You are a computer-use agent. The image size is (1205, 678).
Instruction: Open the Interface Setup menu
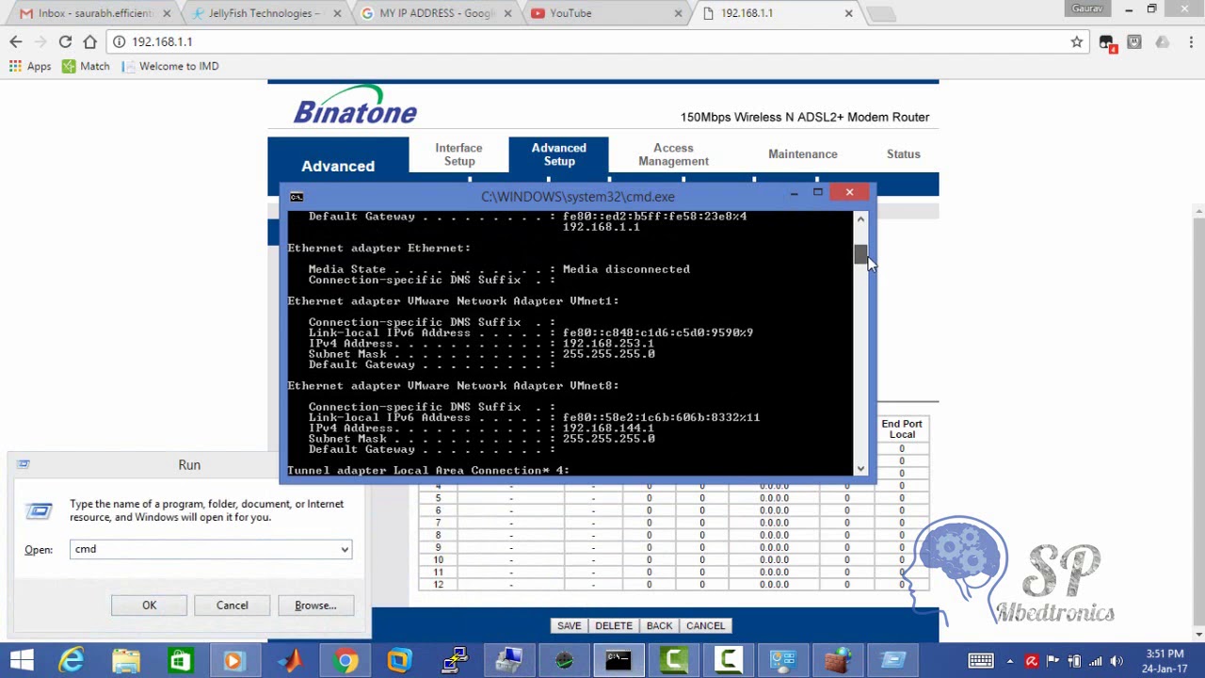tap(458, 154)
